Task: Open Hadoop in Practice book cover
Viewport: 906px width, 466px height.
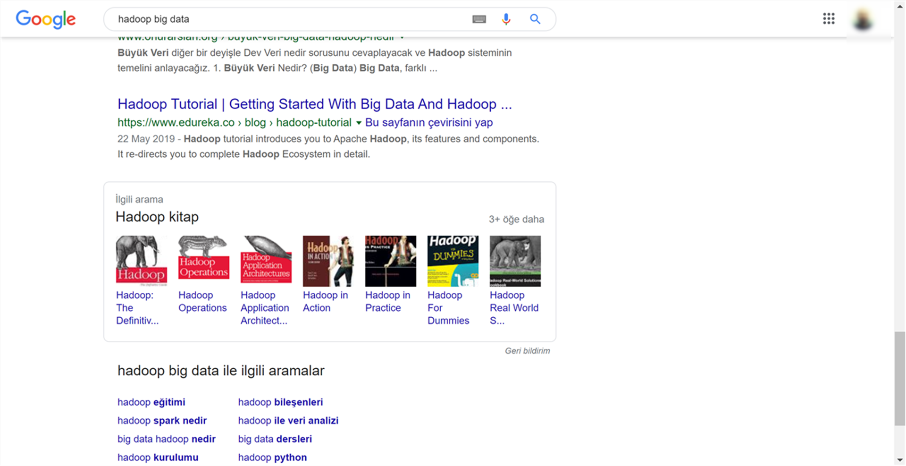Action: (x=391, y=261)
